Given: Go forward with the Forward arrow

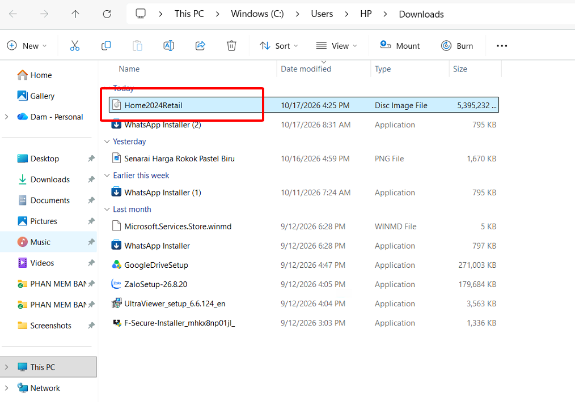Looking at the screenshot, I should pos(44,14).
